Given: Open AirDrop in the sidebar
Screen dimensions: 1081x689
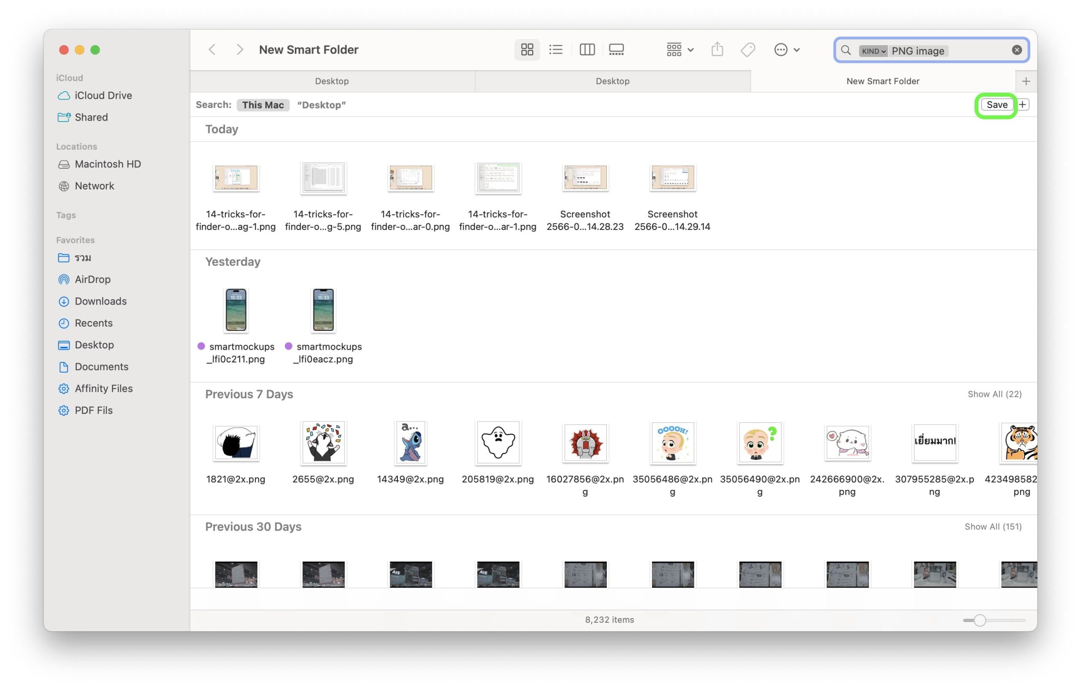Looking at the screenshot, I should click(x=92, y=279).
